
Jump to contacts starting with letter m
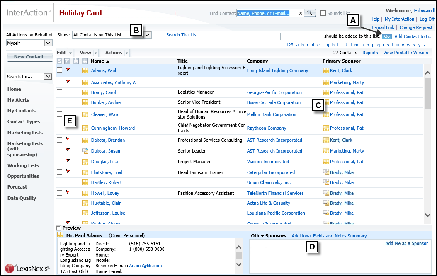pyautogui.click(x=356, y=45)
